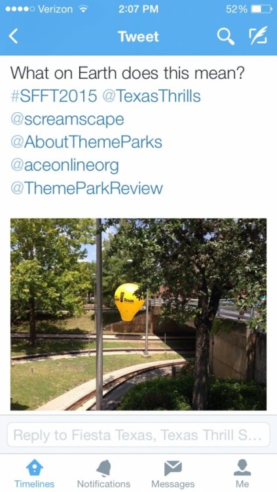This screenshot has width=277, height=492.
Task: Switch to the Notifications tab label
Action: point(103,484)
